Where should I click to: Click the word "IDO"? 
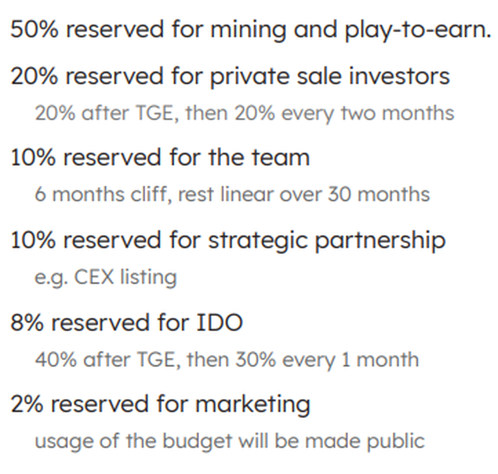click(219, 323)
